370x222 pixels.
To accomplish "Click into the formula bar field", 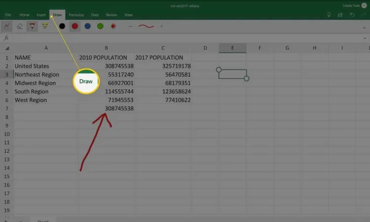I will 186,38.
